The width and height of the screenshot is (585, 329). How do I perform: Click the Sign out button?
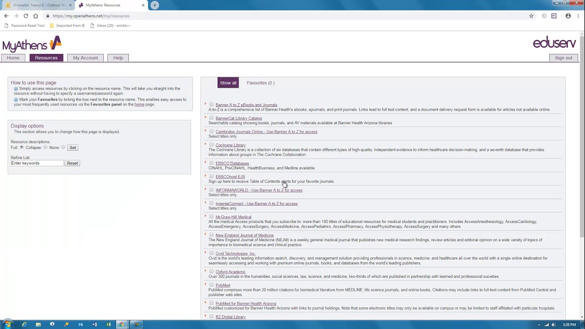[564, 58]
